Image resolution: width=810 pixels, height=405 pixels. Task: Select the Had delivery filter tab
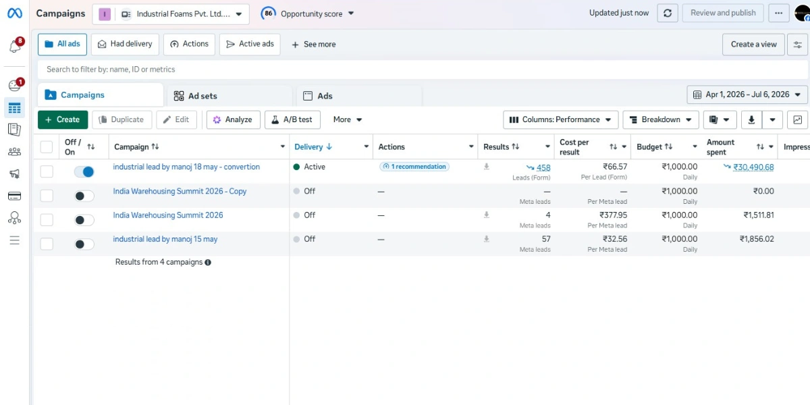125,44
